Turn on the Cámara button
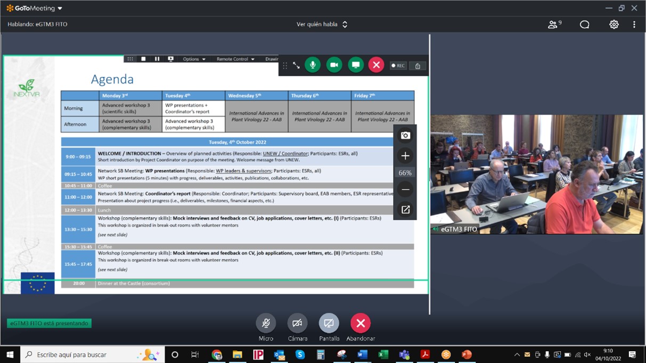Screen dimensions: 646x363 click(x=297, y=323)
